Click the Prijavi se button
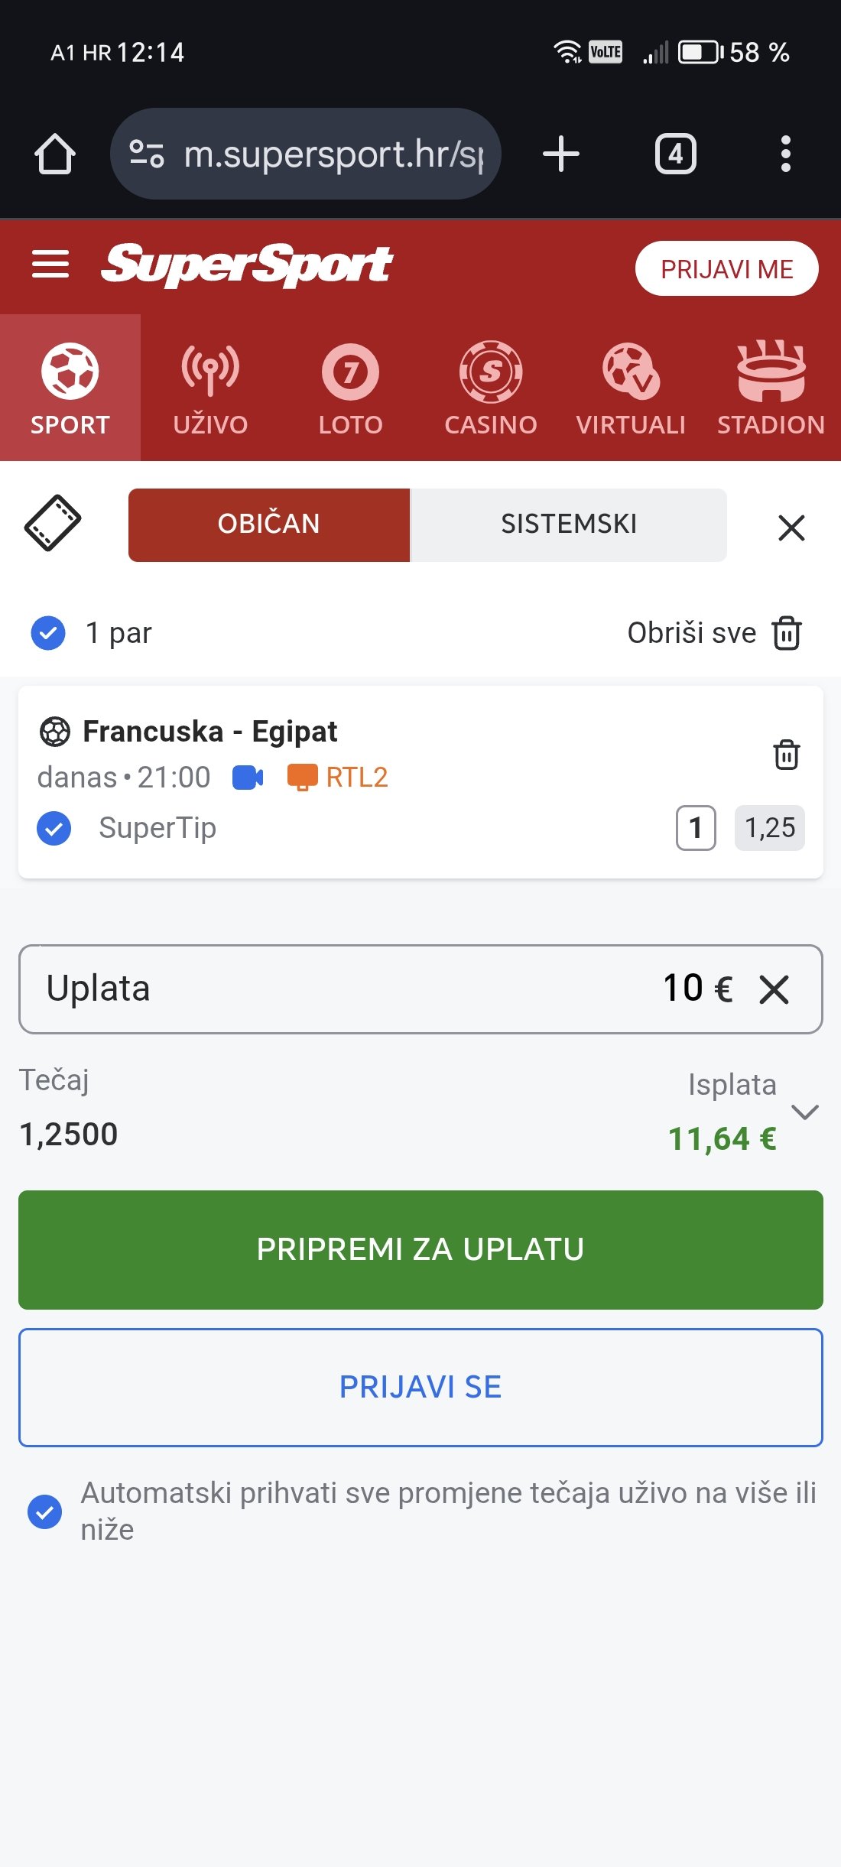The width and height of the screenshot is (841, 1867). tap(420, 1387)
